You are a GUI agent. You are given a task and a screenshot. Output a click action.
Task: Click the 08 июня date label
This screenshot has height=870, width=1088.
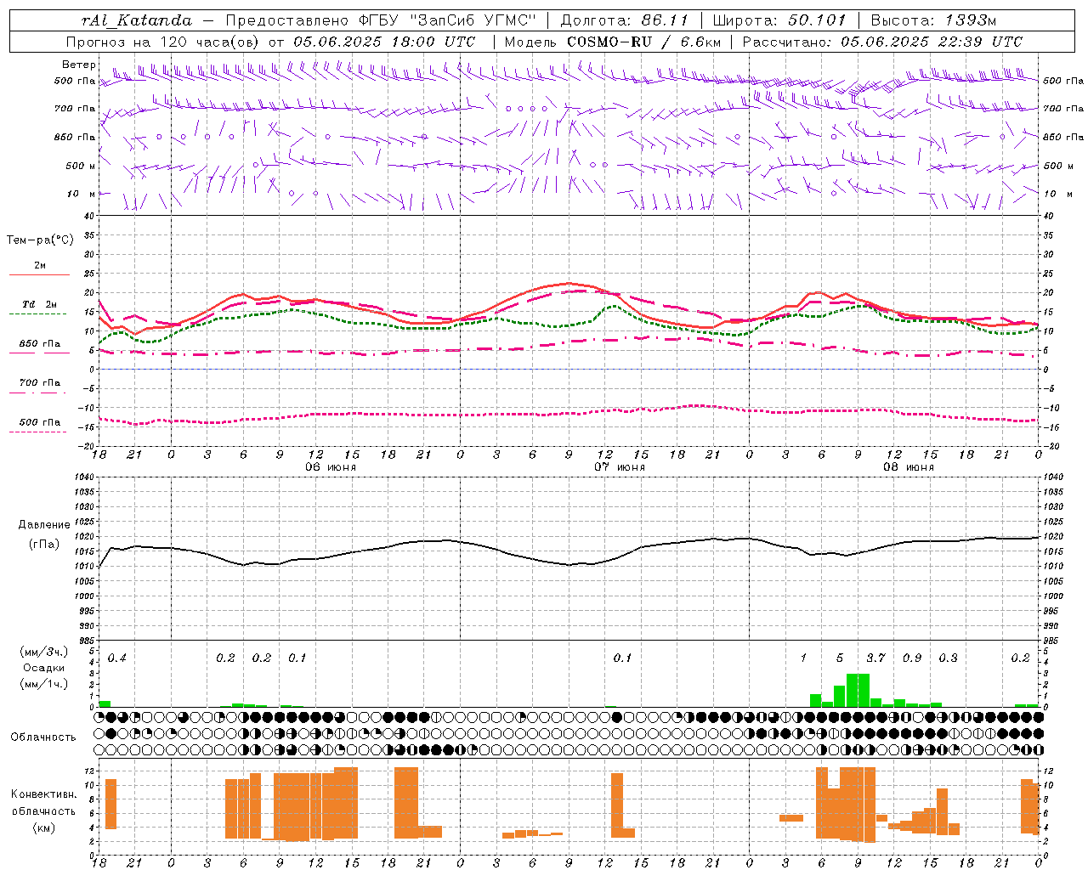908,467
